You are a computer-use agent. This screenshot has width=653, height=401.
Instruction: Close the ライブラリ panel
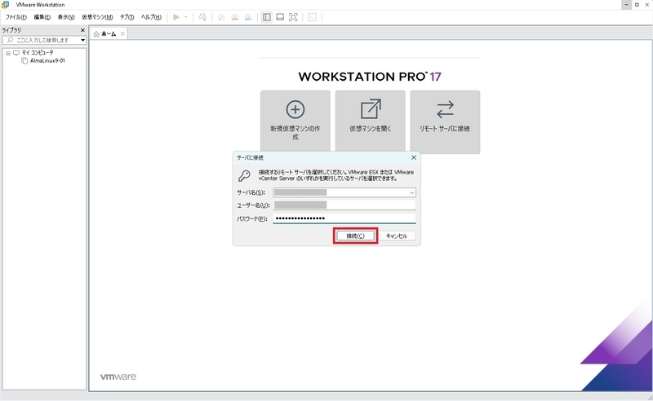(82, 30)
